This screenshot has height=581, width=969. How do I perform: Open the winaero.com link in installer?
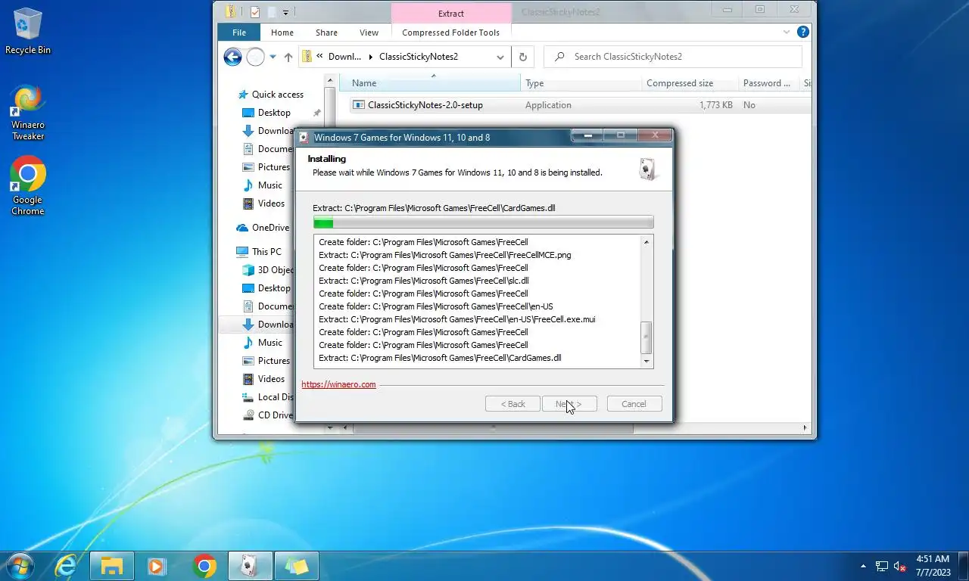(338, 384)
